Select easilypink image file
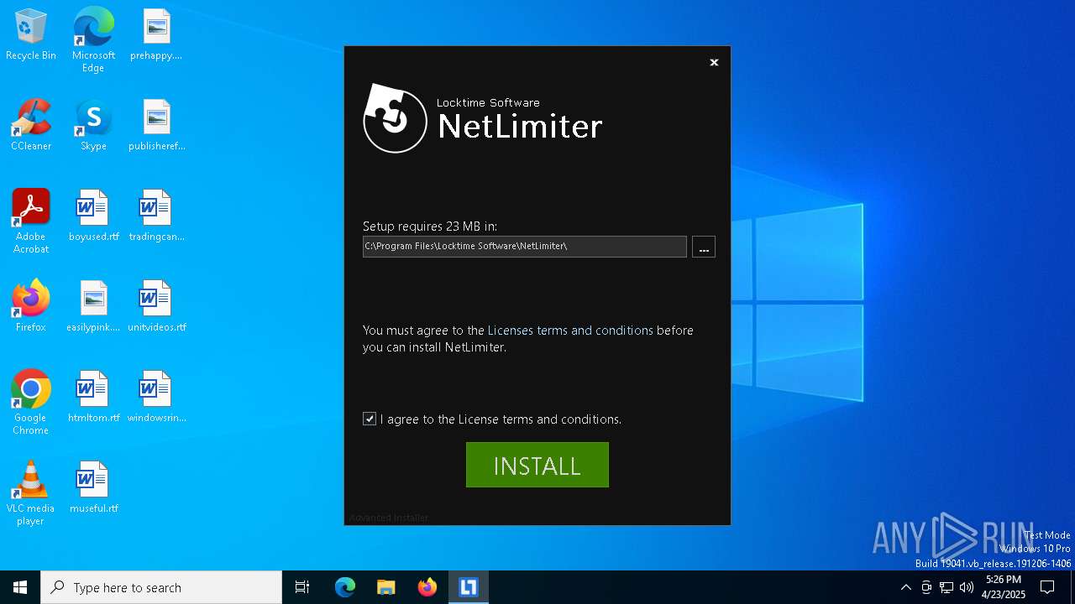 coord(93,307)
